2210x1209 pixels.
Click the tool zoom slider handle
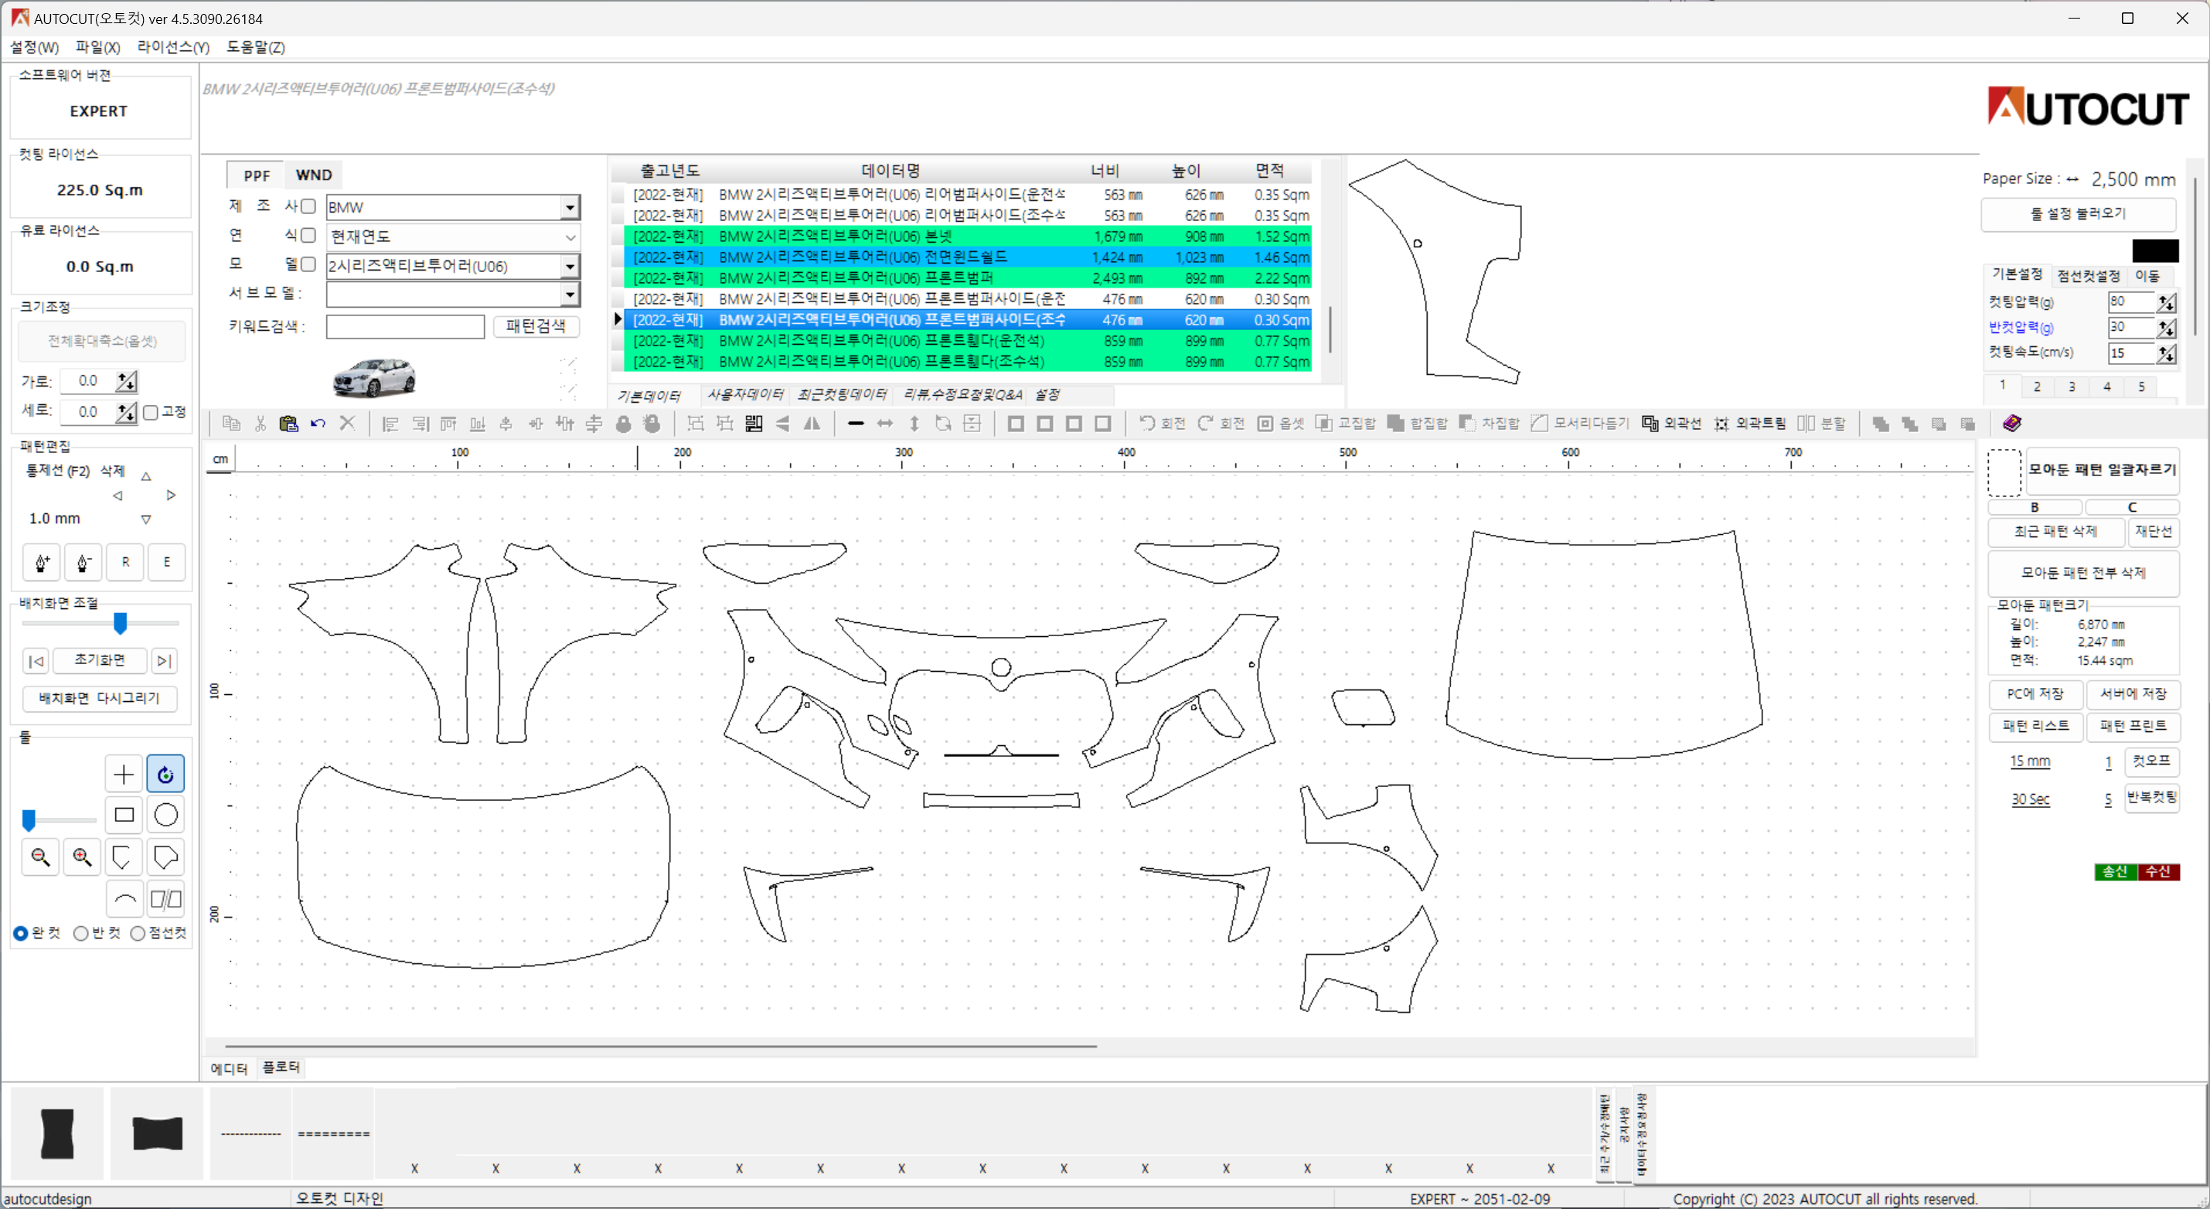tap(29, 820)
